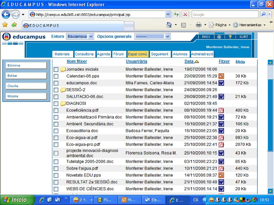Open the Fòrum tab

(119, 54)
